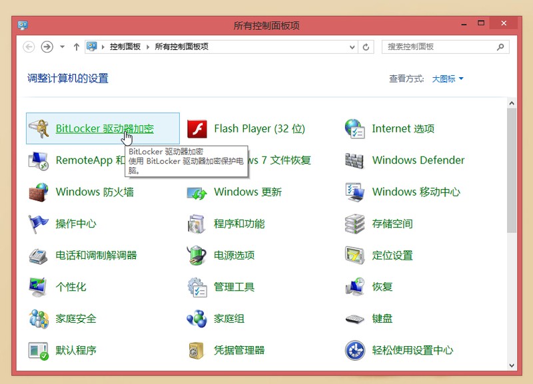Click the vertical scrollbar thumb
The image size is (533, 384).
[x=512, y=170]
